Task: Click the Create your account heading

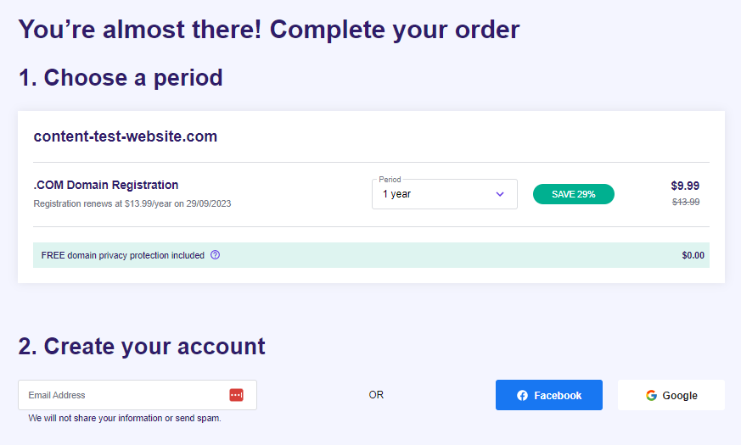Action: (x=142, y=346)
